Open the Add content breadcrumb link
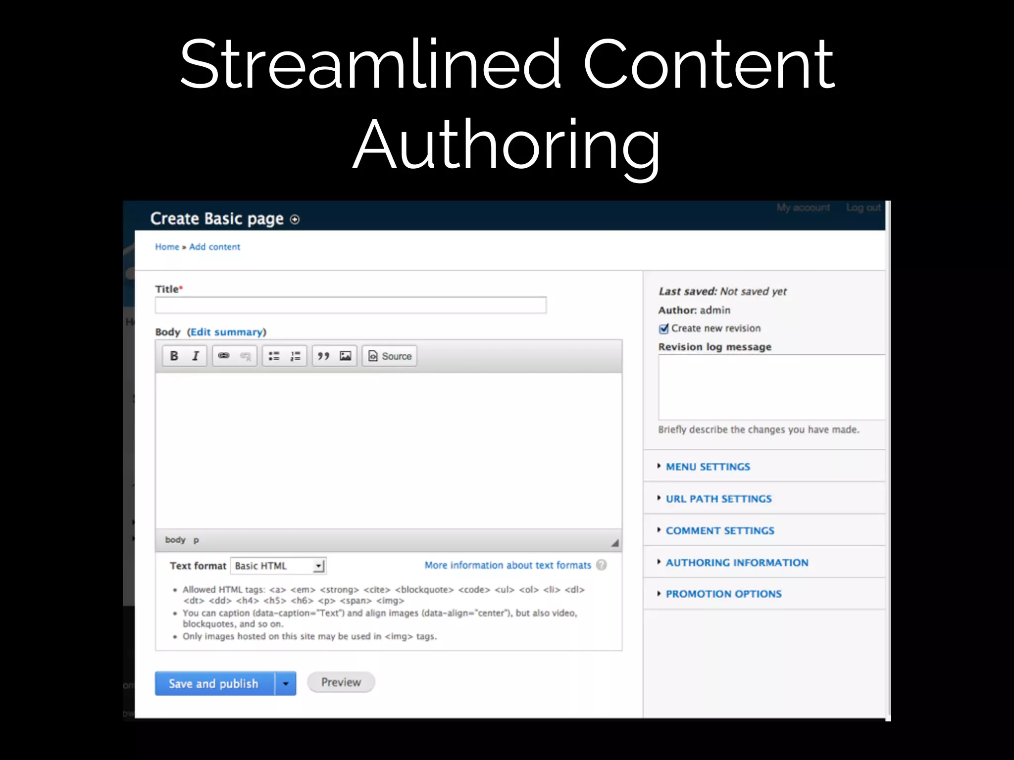Screen dimensions: 1014x760 coord(214,247)
